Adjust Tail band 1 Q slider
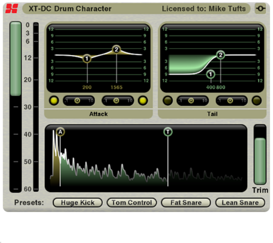The image size is (273, 243). click(x=193, y=101)
